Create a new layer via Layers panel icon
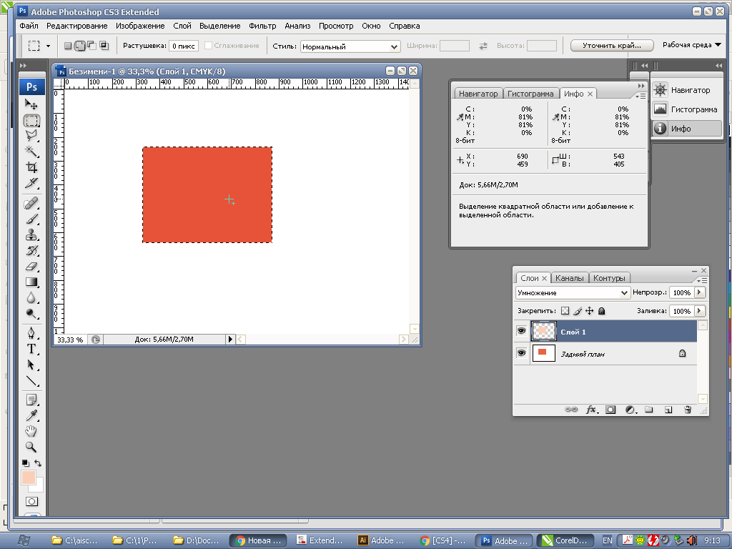 click(668, 410)
